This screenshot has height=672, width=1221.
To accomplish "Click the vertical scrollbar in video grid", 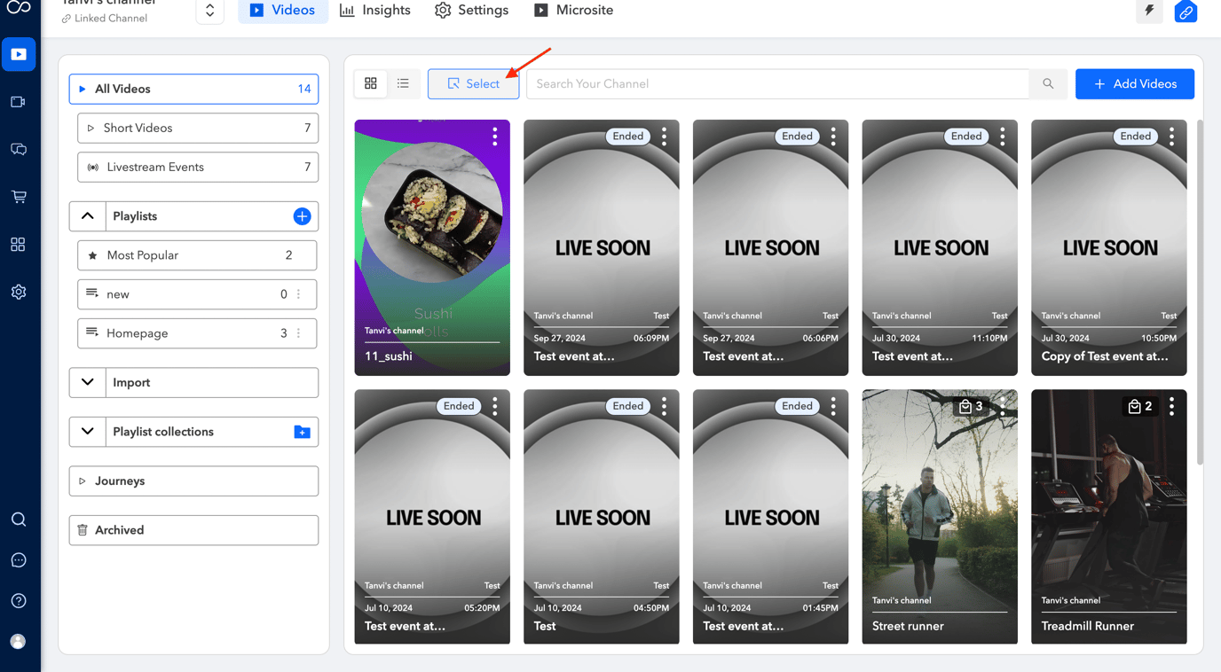I will tap(1200, 293).
